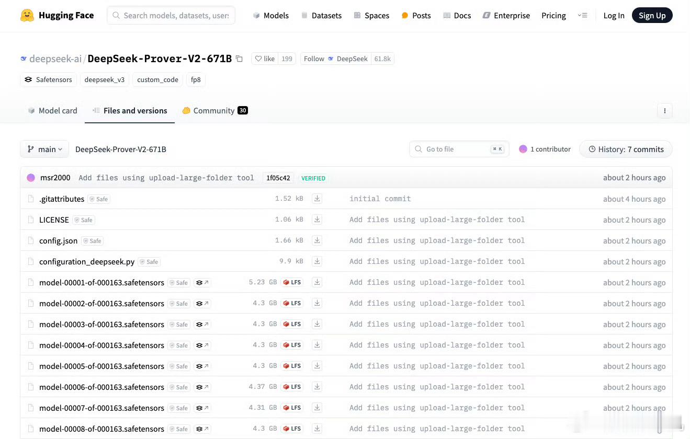The image size is (690, 439).
Task: Switch to the Model card tab
Action: coord(52,111)
